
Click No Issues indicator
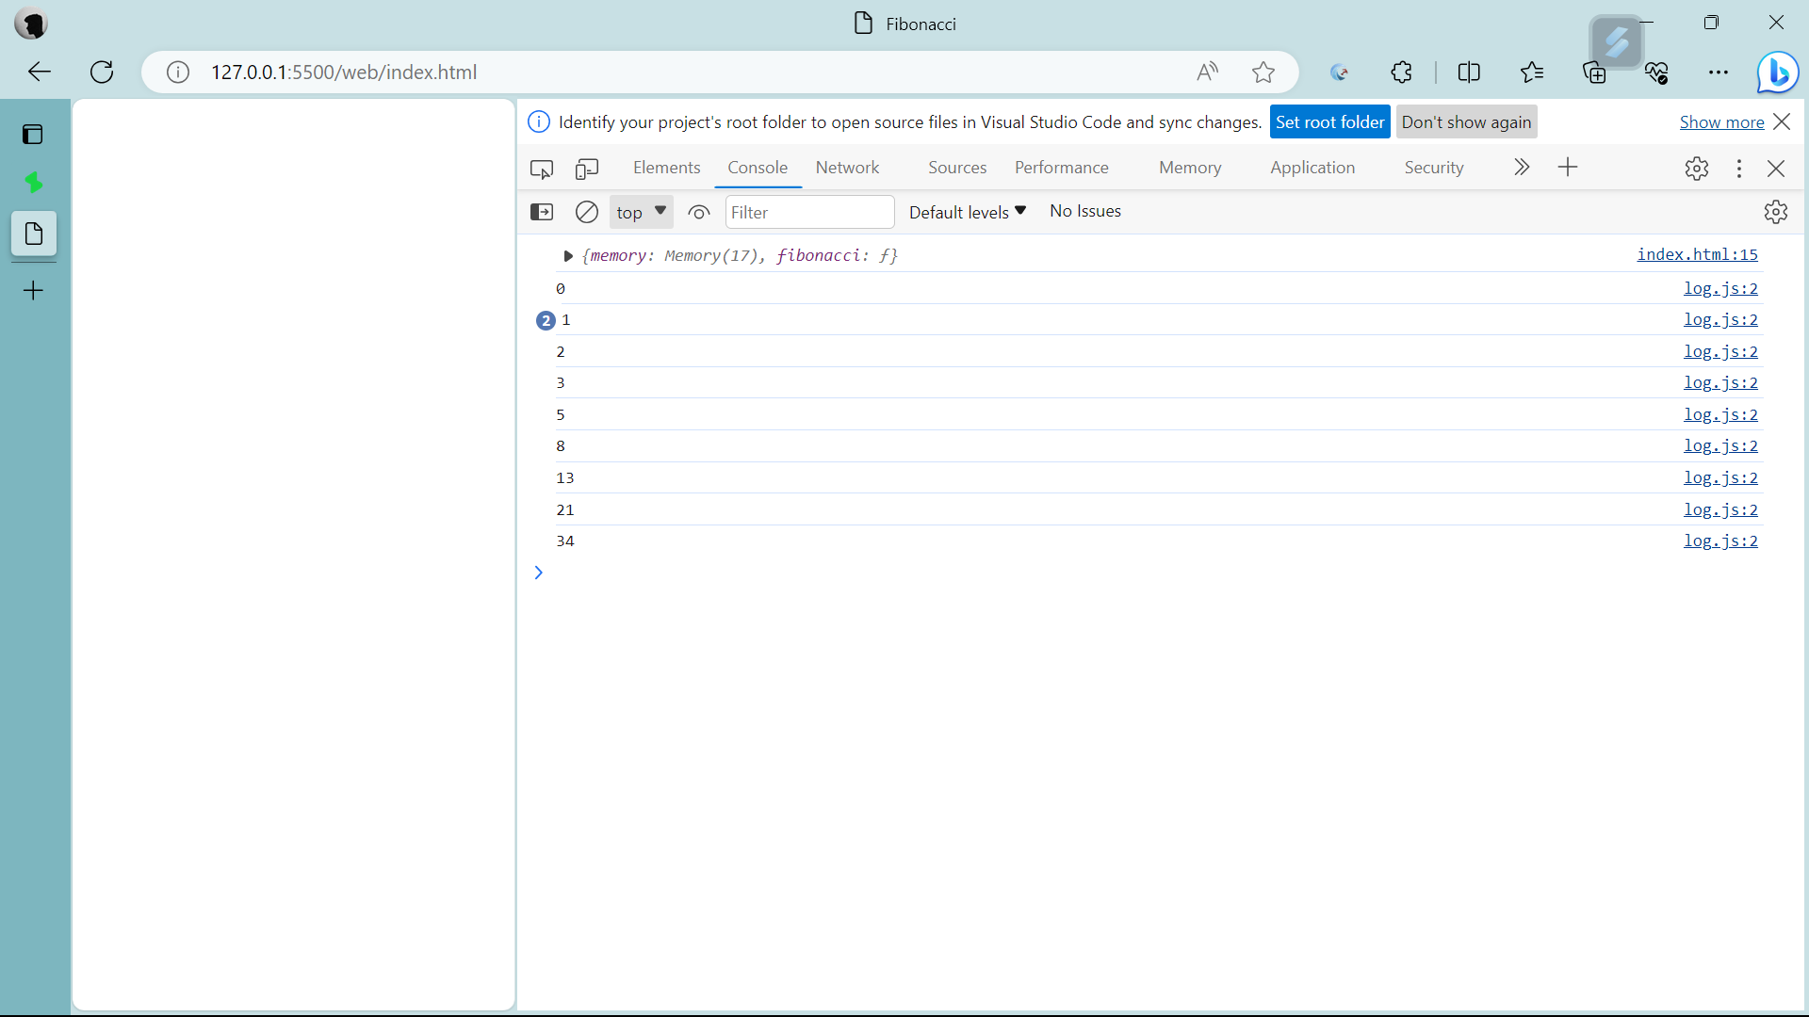tap(1085, 211)
